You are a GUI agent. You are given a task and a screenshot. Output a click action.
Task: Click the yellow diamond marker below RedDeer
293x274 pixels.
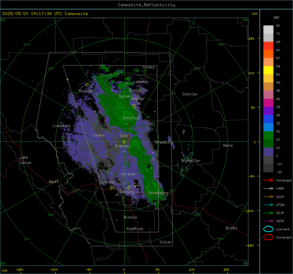coord(134,106)
